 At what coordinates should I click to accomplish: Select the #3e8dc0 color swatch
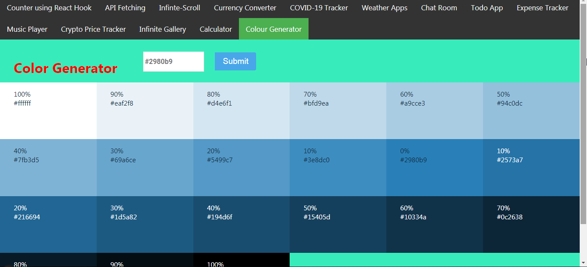[338, 167]
